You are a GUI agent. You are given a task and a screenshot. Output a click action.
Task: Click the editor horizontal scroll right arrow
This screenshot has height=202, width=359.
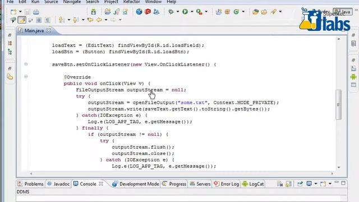pyautogui.click(x=332, y=173)
